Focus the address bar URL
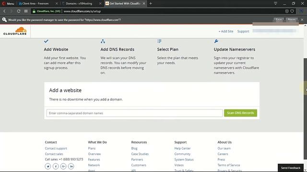This screenshot has width=307, height=172. tap(82, 11)
